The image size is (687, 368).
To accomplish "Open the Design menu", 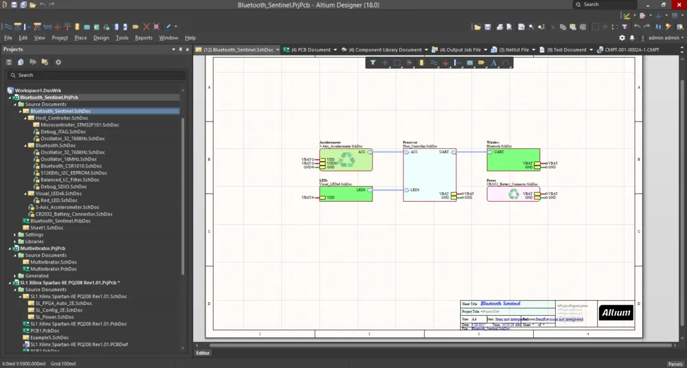I will click(x=101, y=38).
